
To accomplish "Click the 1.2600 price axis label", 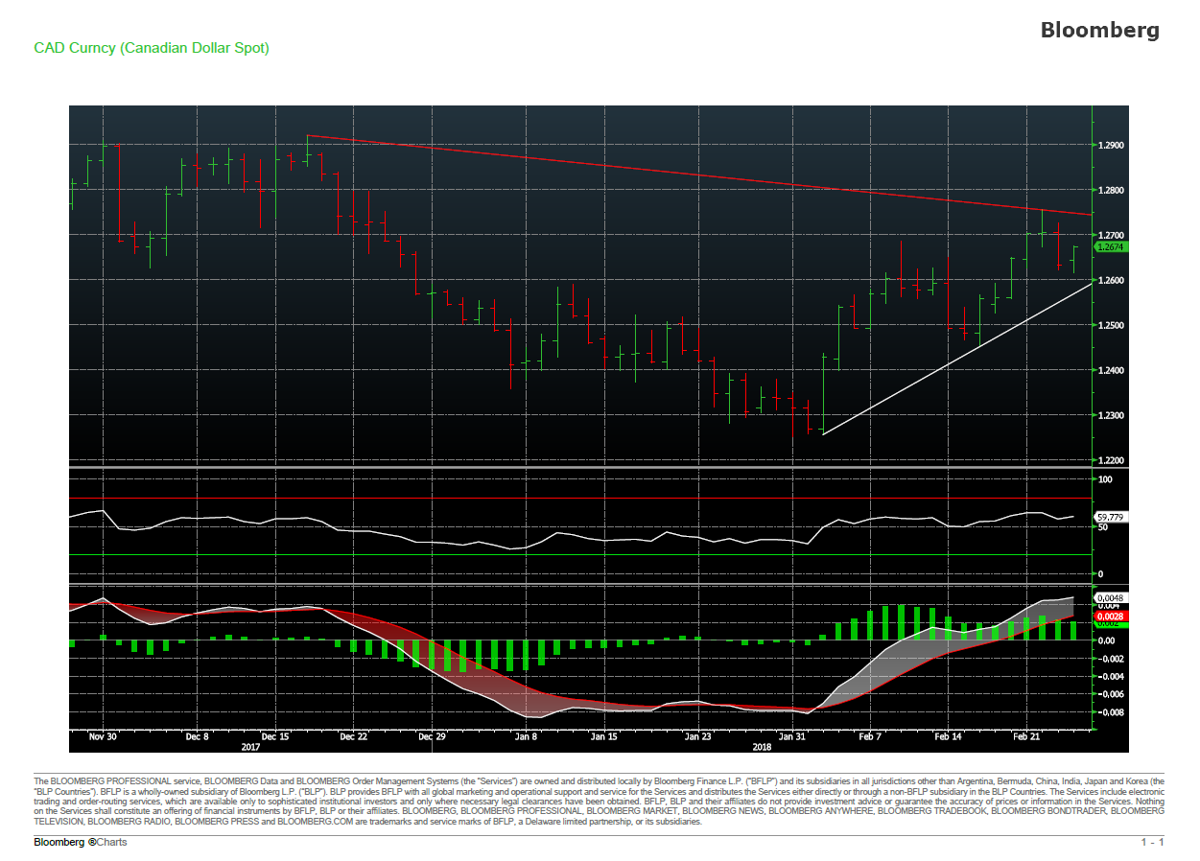I will (x=1110, y=280).
